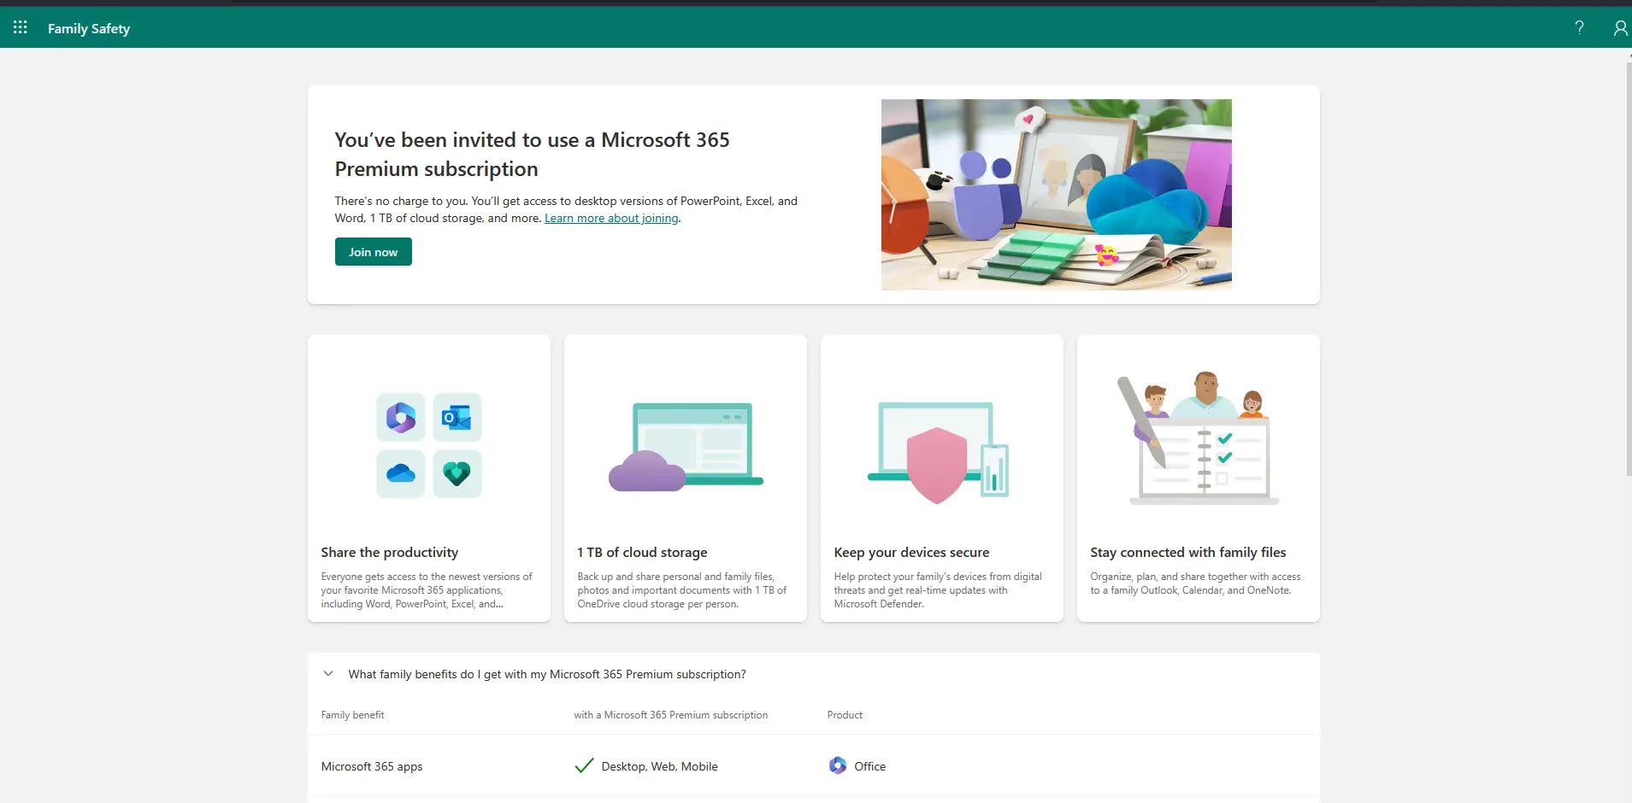Click the family files notebook illustration
The height and width of the screenshot is (803, 1632).
pos(1199,439)
